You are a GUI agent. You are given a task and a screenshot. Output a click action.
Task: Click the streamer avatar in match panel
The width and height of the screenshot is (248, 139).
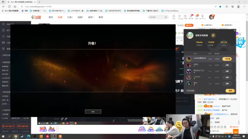pos(190,36)
